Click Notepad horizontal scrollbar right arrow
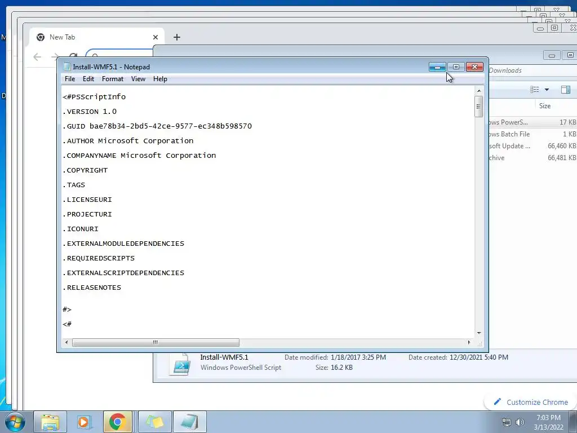Viewport: 577px width, 433px height. tap(469, 342)
